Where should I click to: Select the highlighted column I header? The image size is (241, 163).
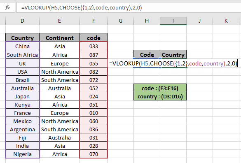coord(173,21)
